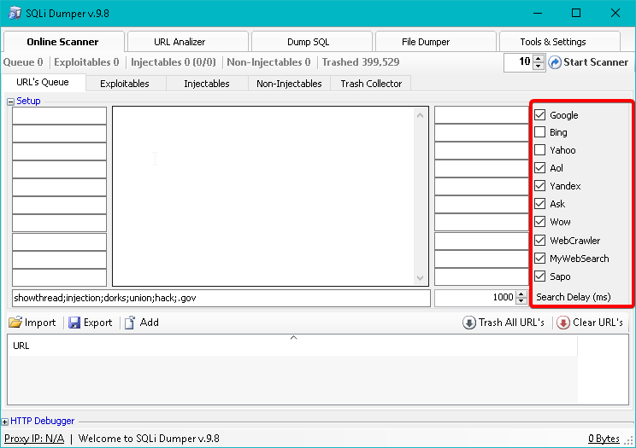
Task: Click the Add document icon
Action: 129,323
